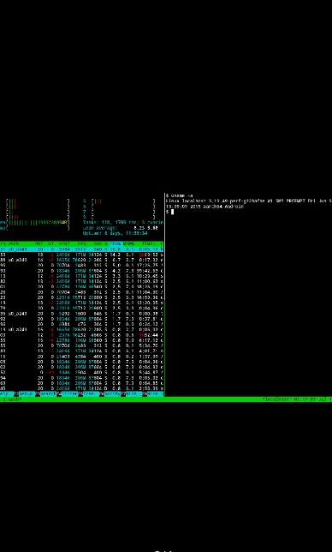332x552 pixels.
Task: Sort by the VIRT column header
Action: coord(64,243)
